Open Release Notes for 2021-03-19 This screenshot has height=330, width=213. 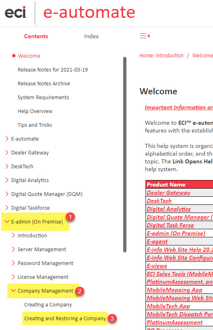click(52, 69)
